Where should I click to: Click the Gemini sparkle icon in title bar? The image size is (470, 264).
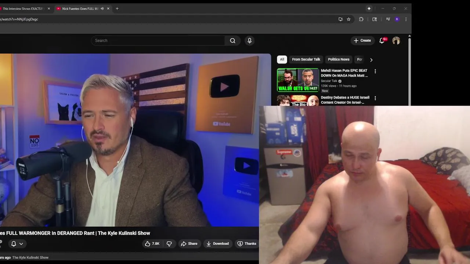pyautogui.click(x=369, y=8)
